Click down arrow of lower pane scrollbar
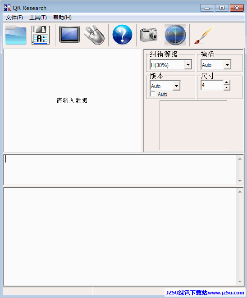The width and height of the screenshot is (247, 298). click(240, 282)
